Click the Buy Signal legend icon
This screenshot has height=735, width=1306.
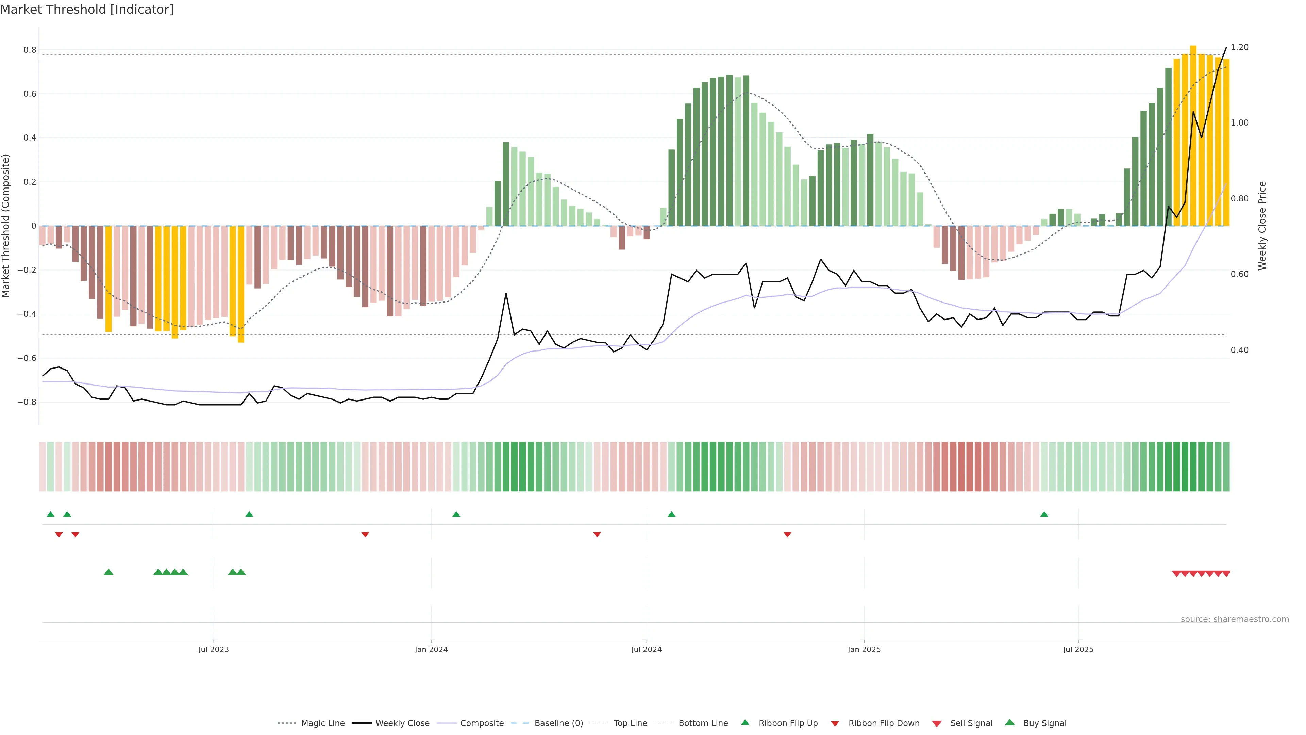tap(1010, 722)
